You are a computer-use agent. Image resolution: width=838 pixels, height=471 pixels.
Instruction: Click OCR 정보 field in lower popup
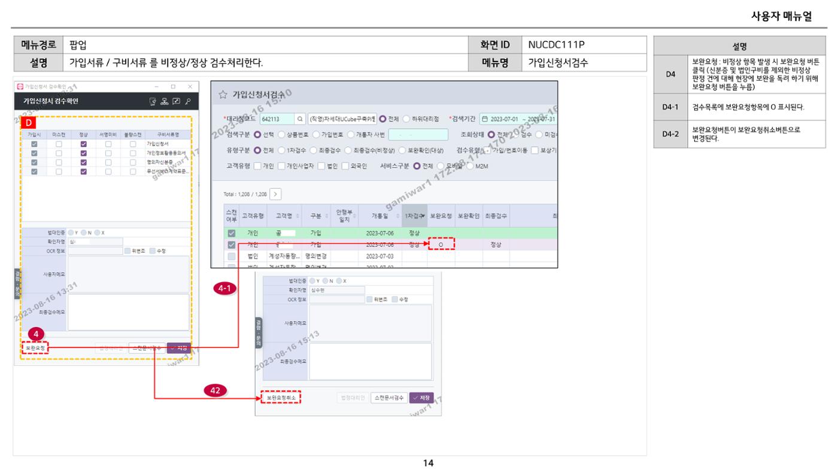pos(336,299)
